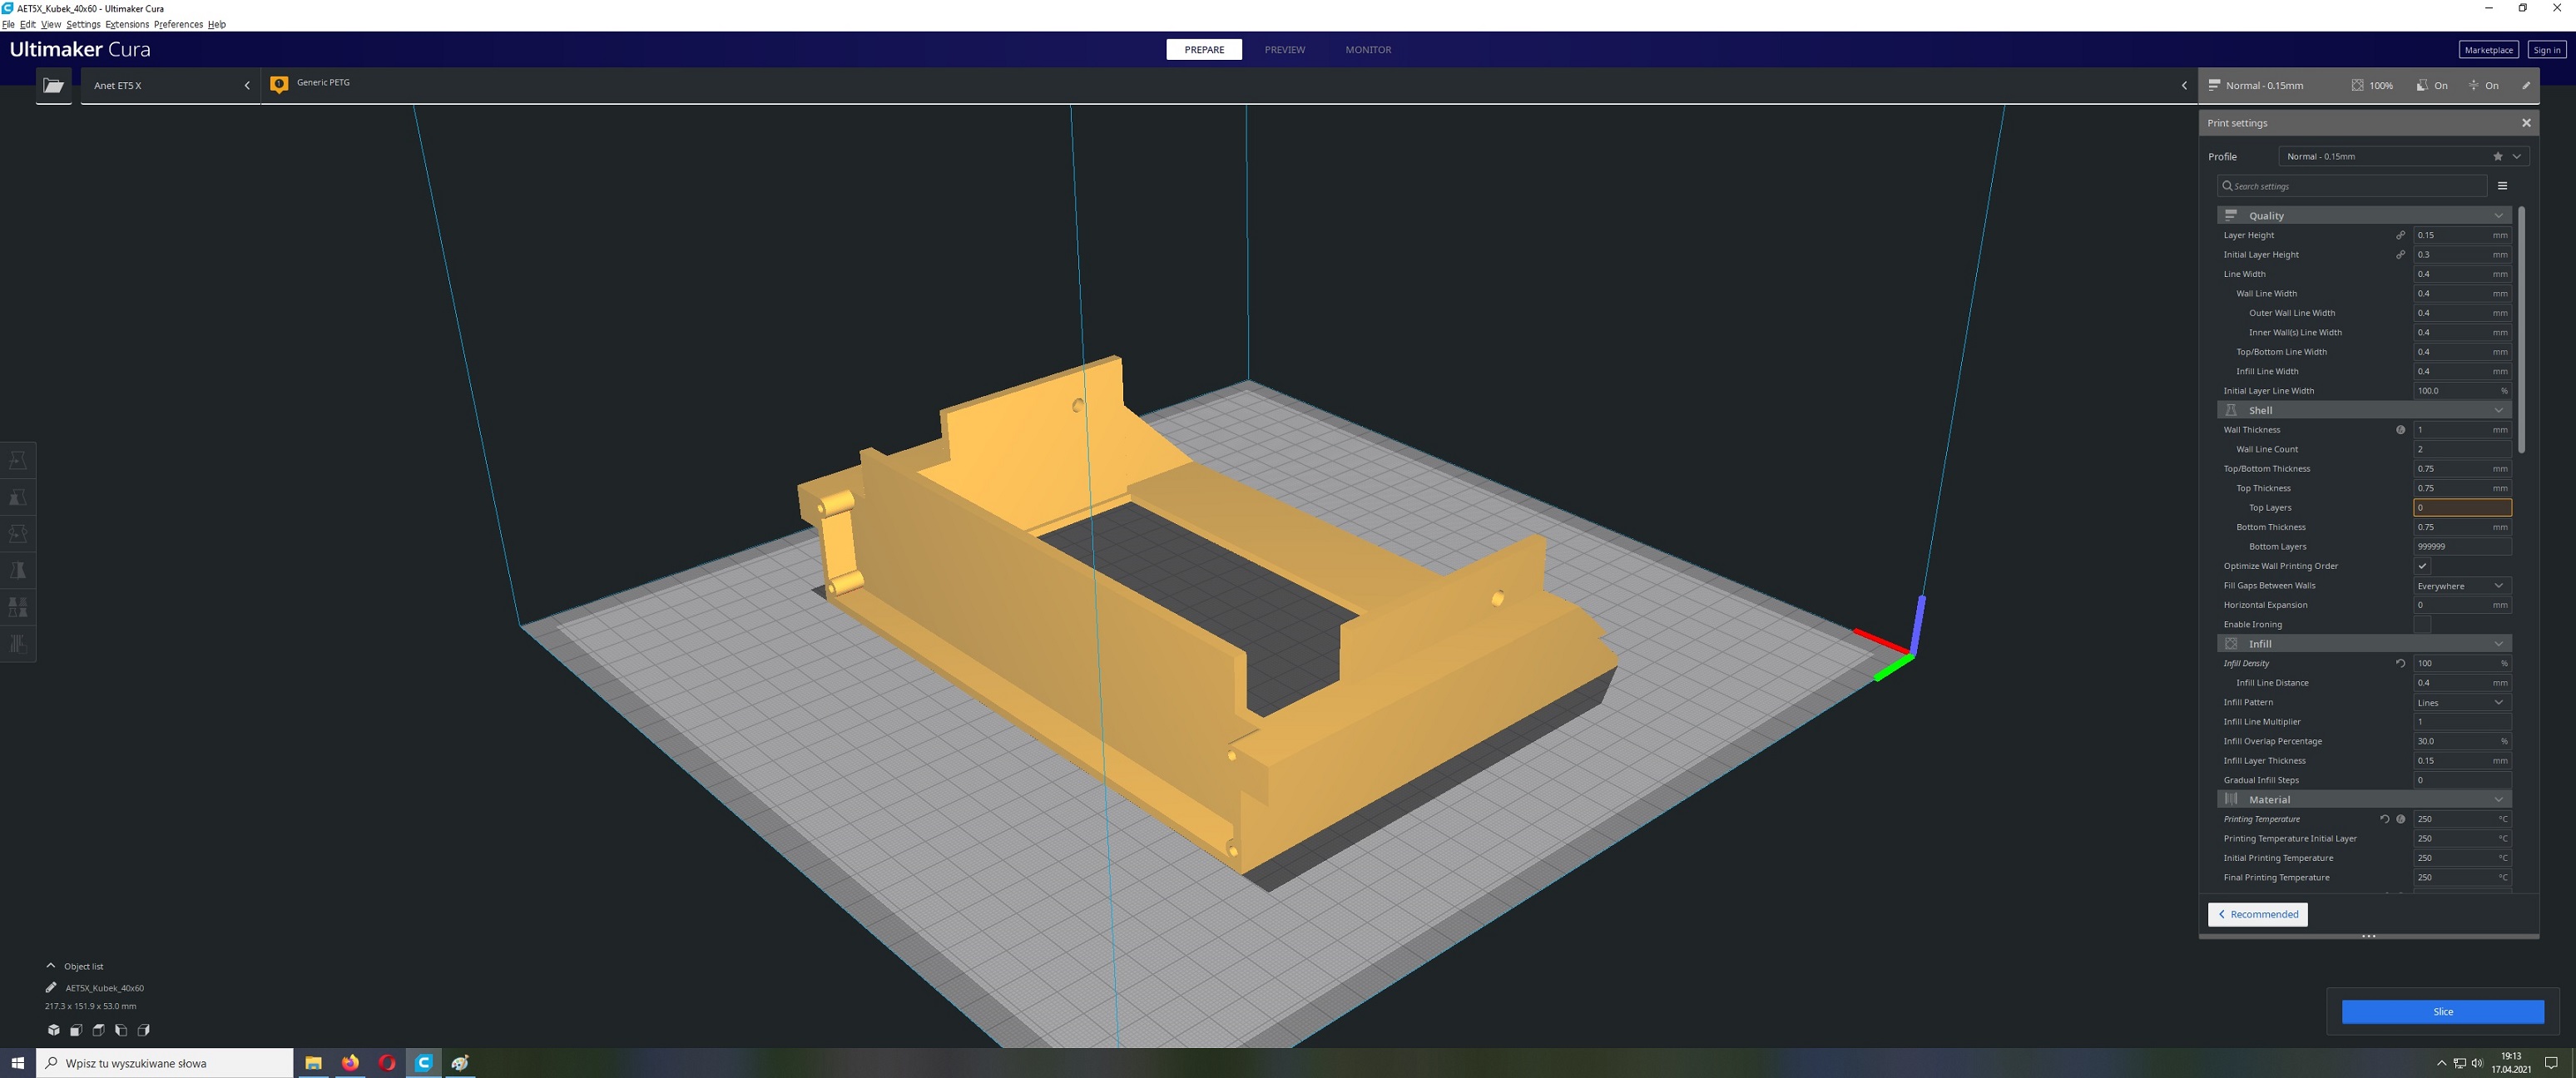Reset Infill Density with the revert arrow
Viewport: 2576px width, 1078px height.
[2400, 663]
